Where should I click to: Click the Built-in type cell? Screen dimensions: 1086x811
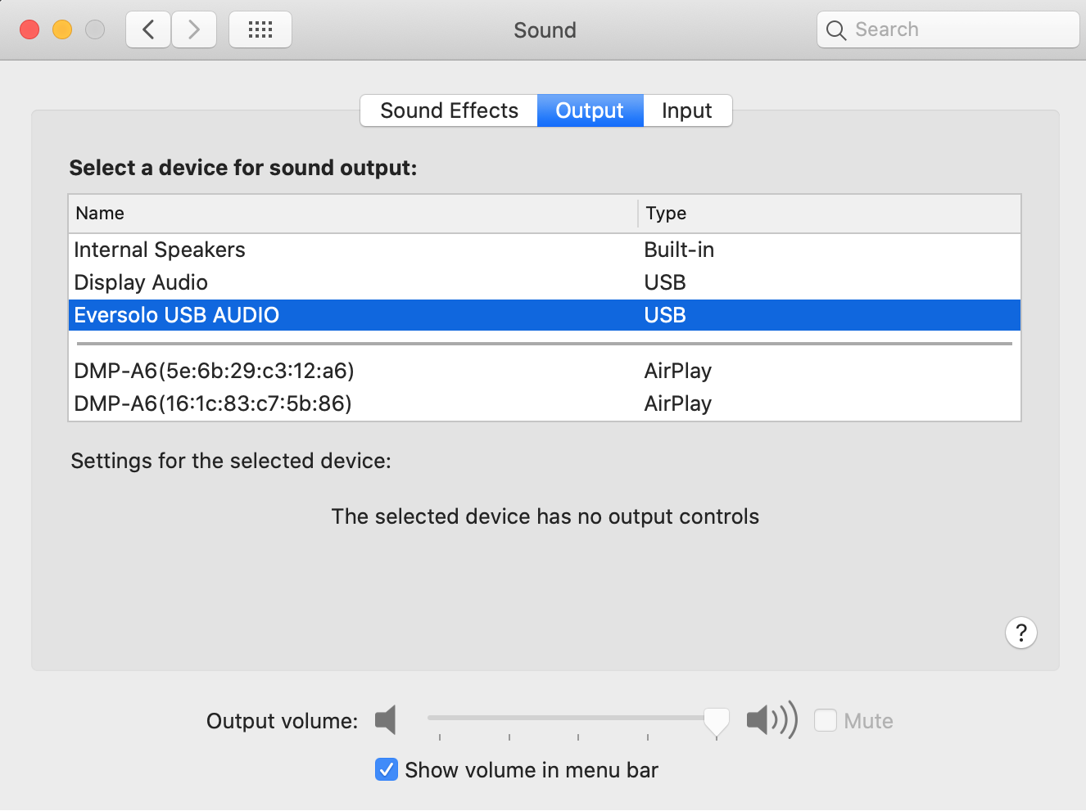(x=679, y=250)
